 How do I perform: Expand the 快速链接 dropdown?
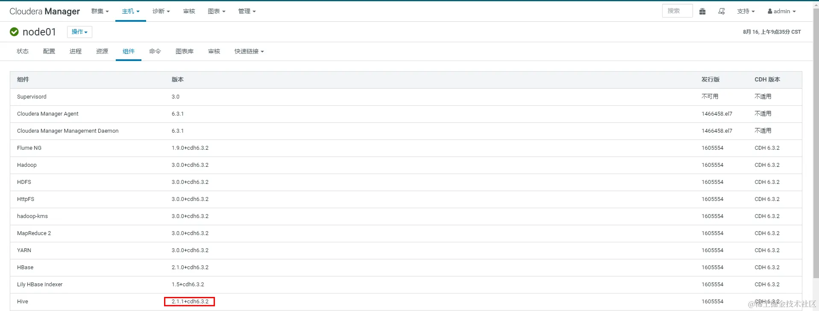tap(249, 51)
